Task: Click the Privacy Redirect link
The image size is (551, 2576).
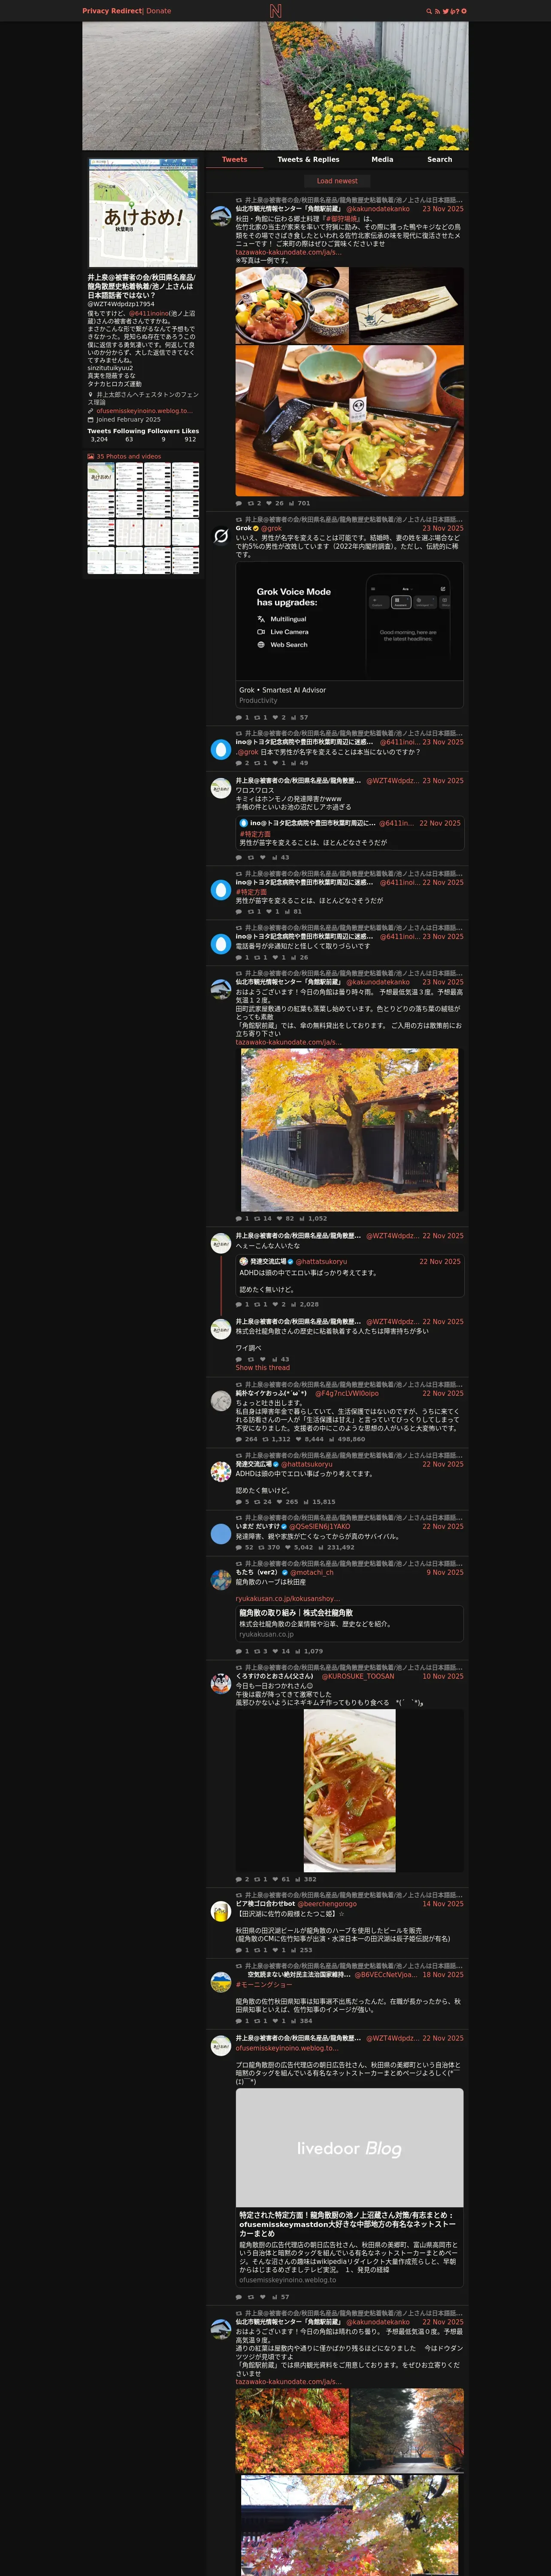Action: (x=112, y=11)
